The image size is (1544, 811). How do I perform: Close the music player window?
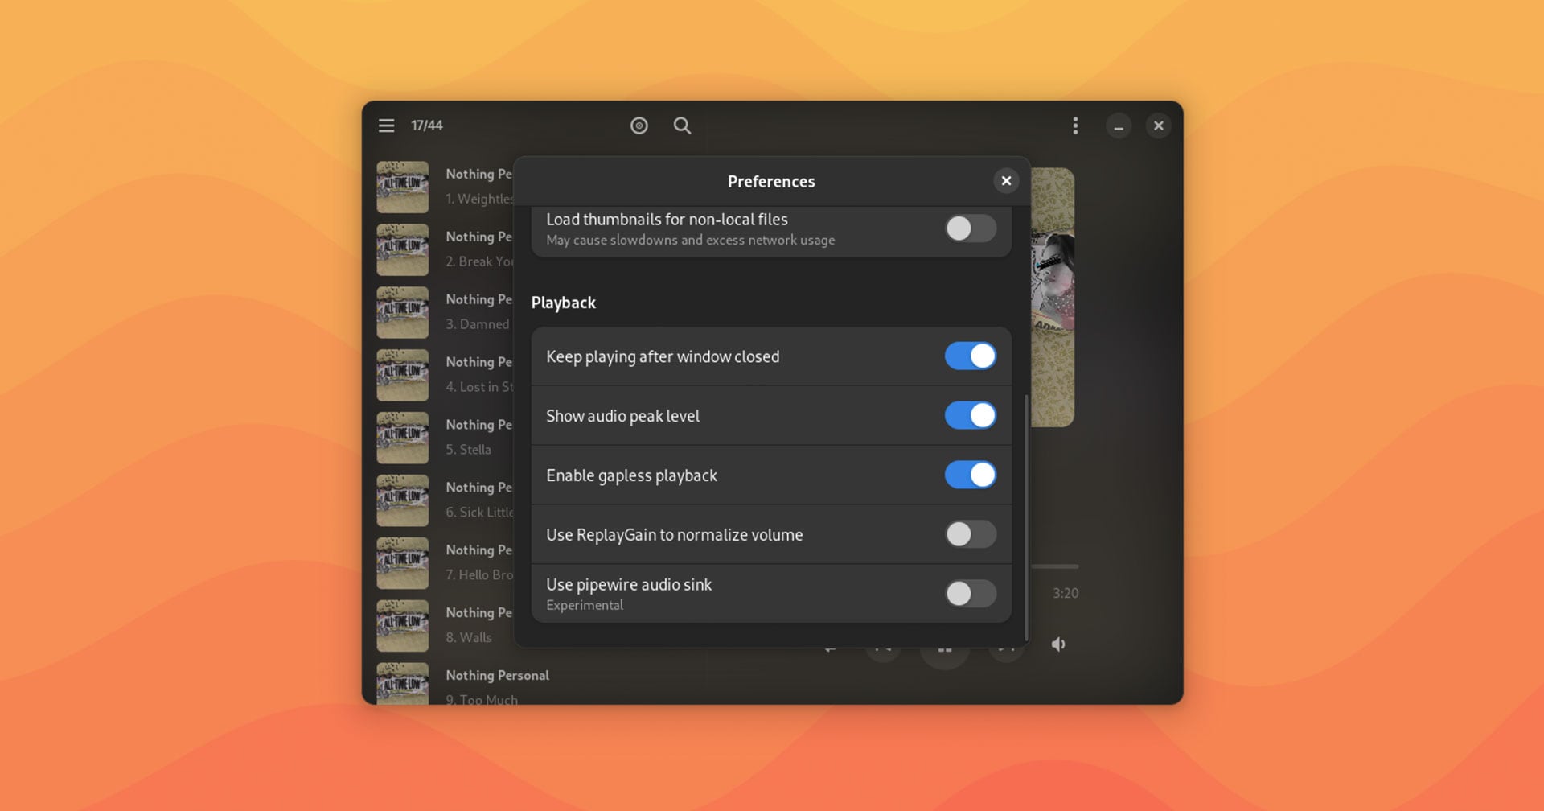click(1159, 126)
